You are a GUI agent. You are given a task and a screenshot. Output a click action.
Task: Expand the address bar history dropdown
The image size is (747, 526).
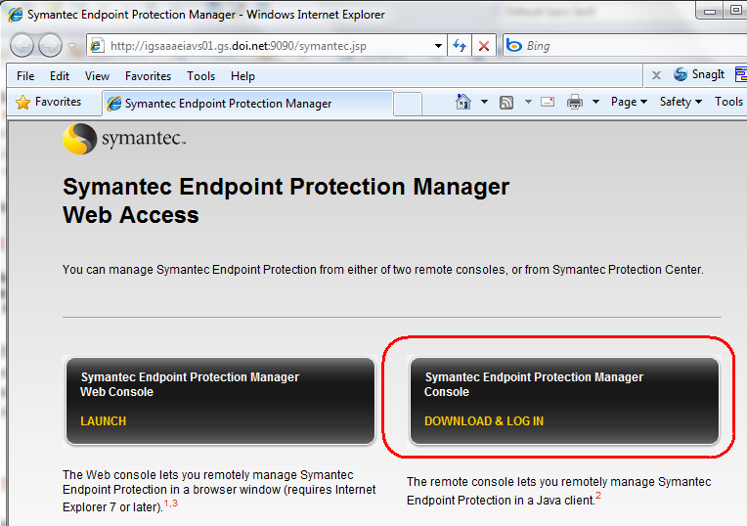pos(438,46)
